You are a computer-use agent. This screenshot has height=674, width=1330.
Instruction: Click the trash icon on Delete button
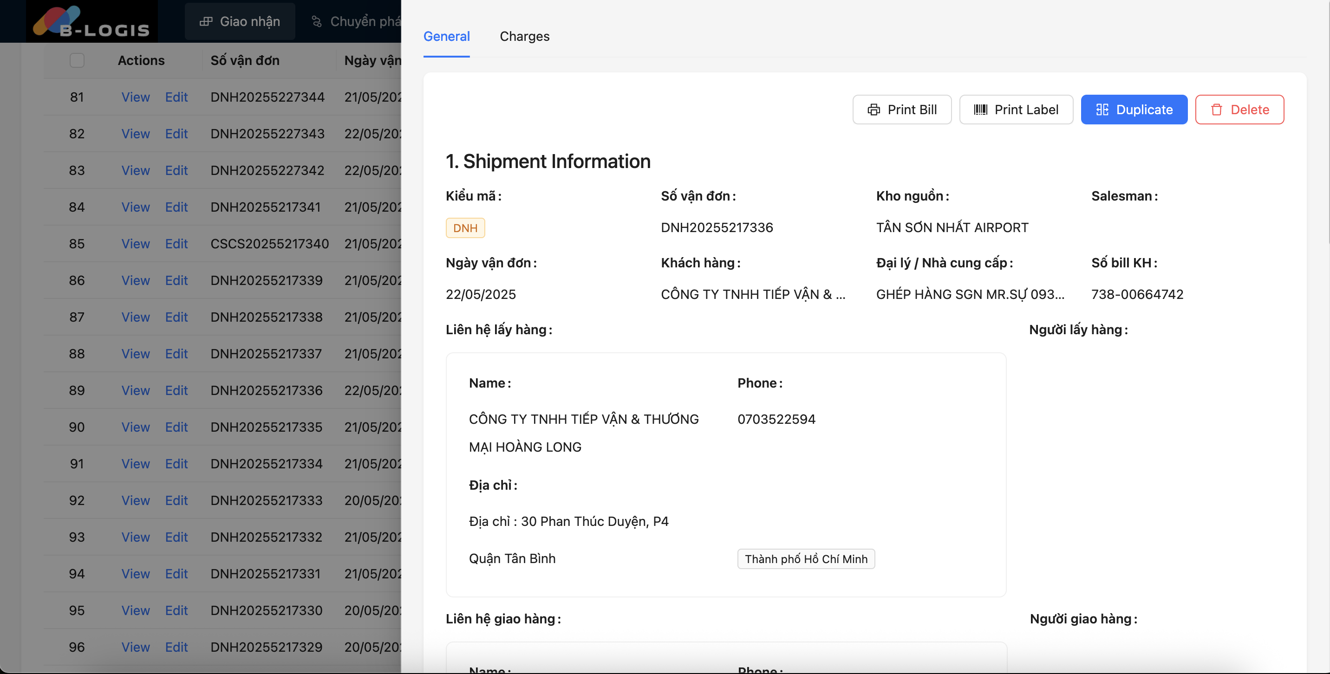point(1216,110)
